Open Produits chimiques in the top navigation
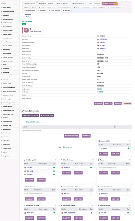The height and width of the screenshot is (221, 135). 78,4
